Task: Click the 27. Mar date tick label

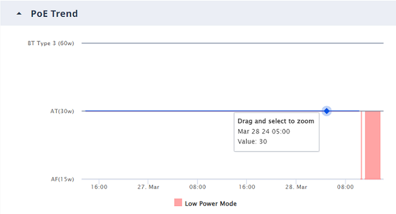Action: click(148, 187)
